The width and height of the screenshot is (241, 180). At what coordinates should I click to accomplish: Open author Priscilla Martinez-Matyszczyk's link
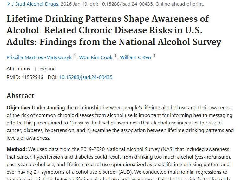pyautogui.click(x=39, y=57)
